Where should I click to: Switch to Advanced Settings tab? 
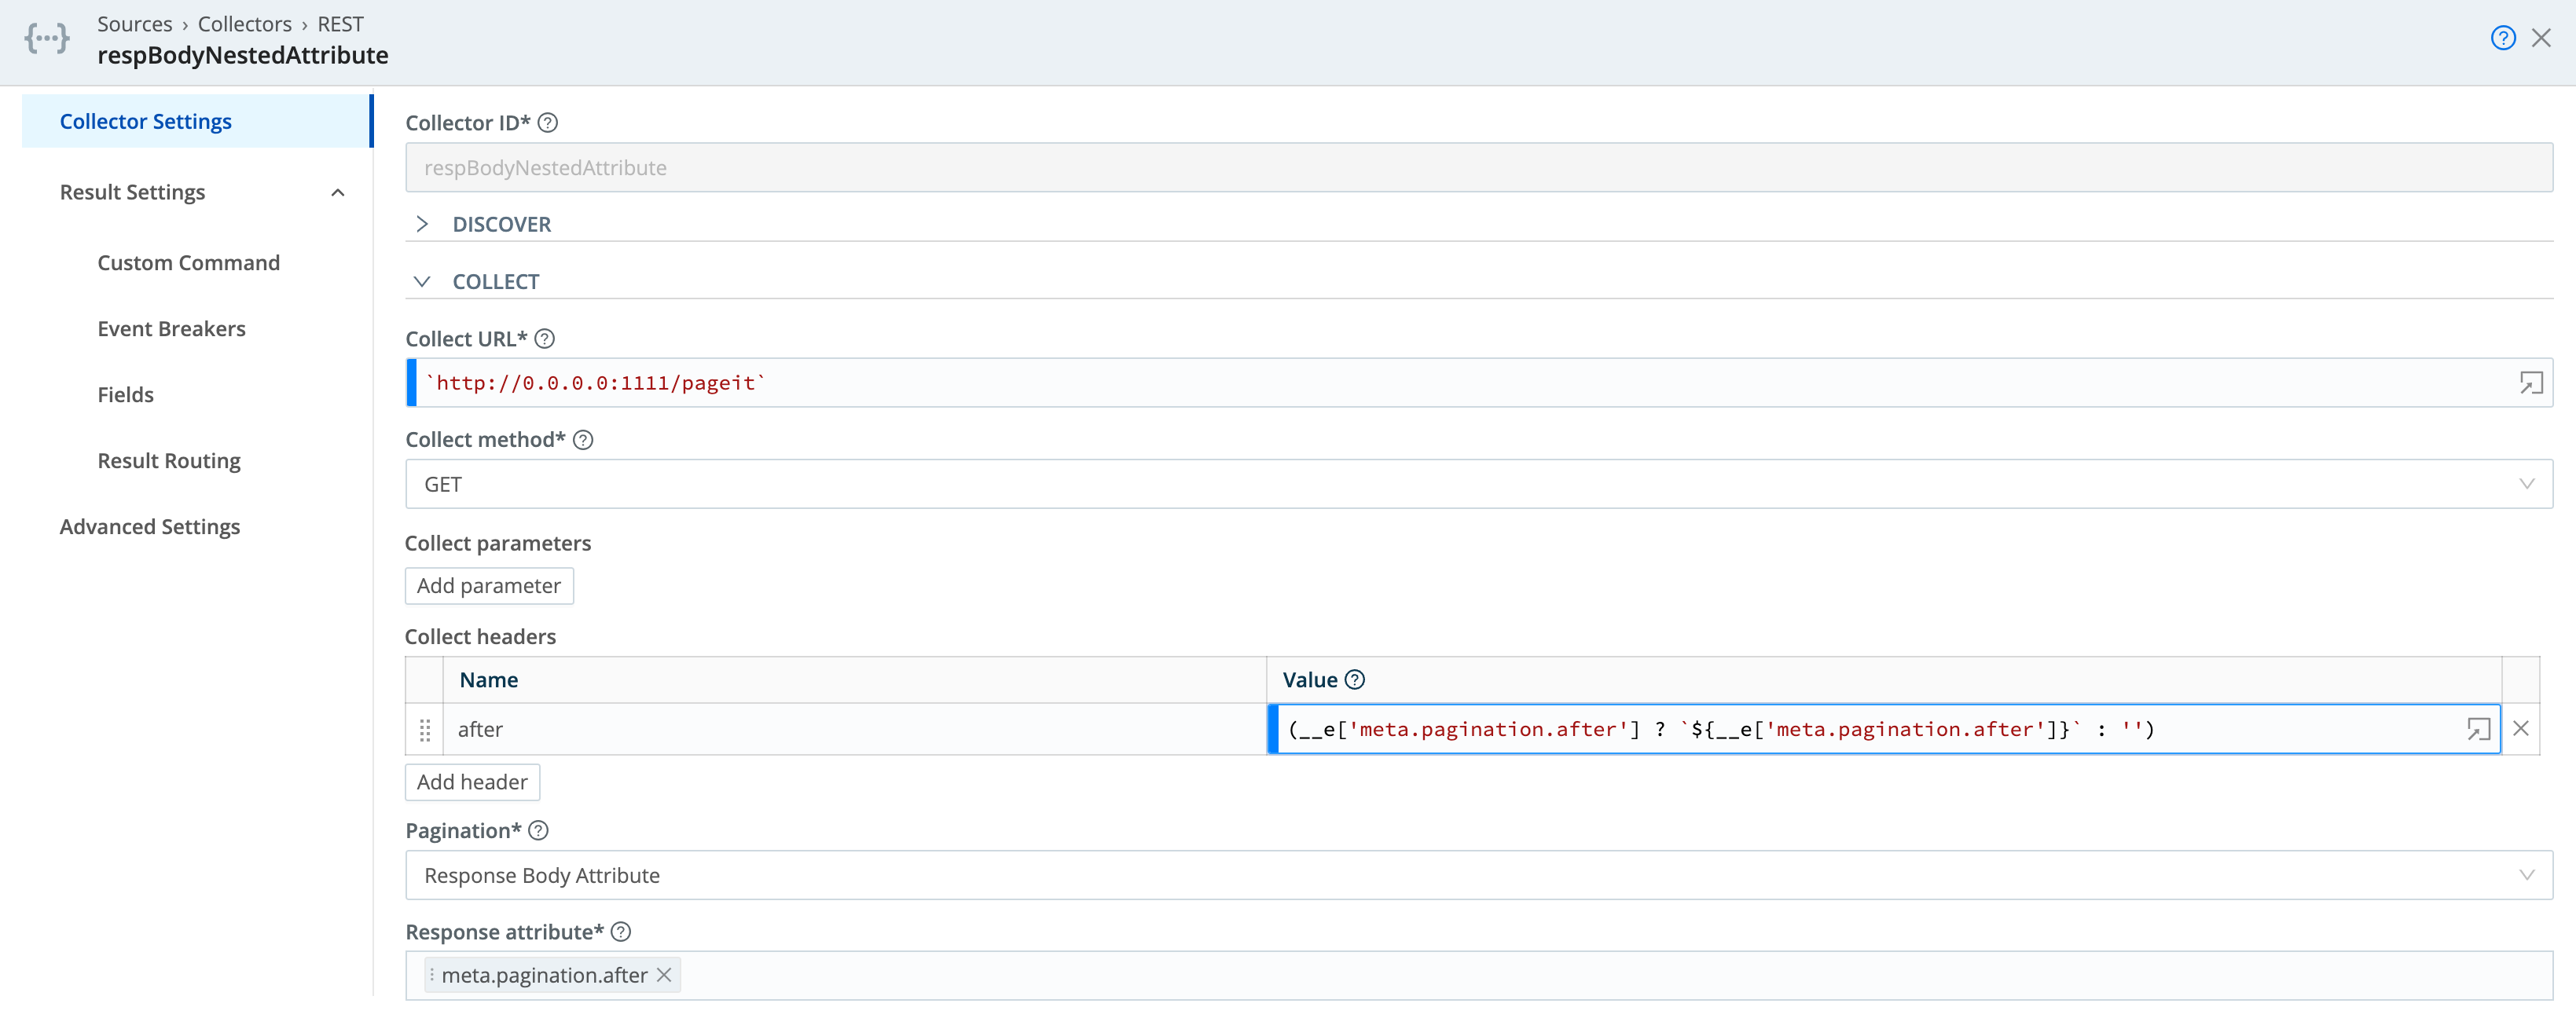[150, 527]
